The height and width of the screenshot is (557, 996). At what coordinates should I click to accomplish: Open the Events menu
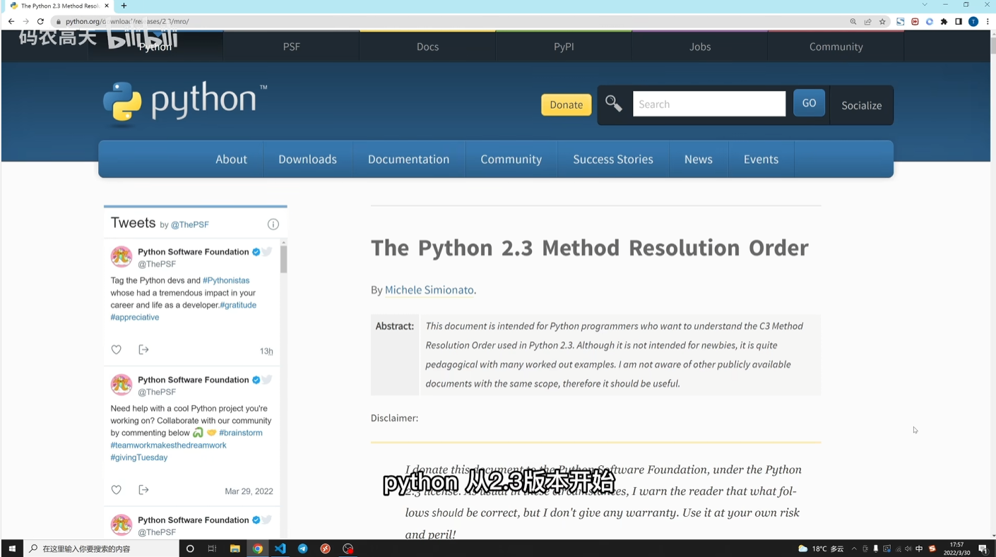(761, 159)
